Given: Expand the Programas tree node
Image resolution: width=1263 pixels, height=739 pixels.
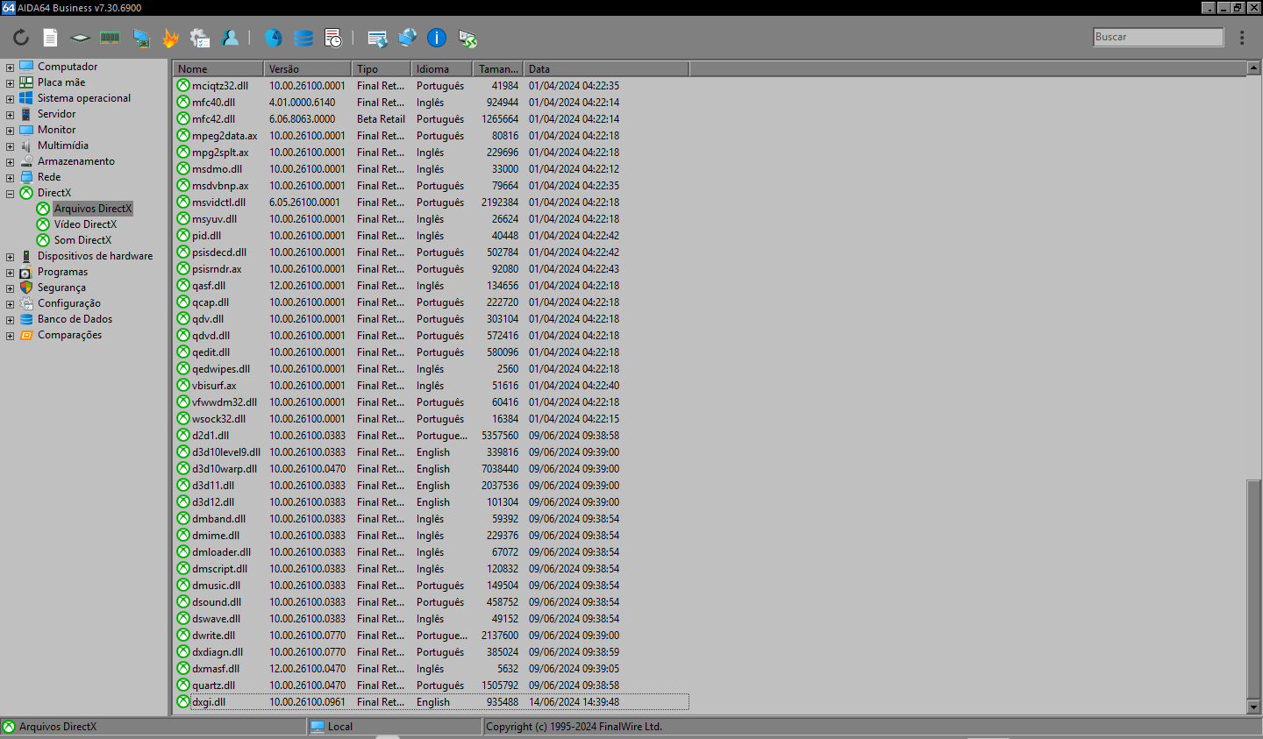Looking at the screenshot, I should [x=10, y=273].
